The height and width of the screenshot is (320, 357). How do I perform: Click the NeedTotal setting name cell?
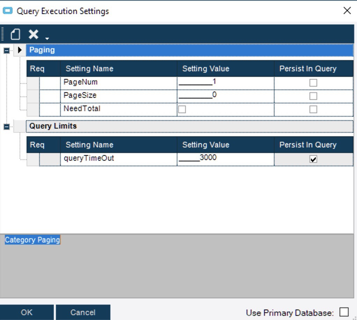(119, 110)
